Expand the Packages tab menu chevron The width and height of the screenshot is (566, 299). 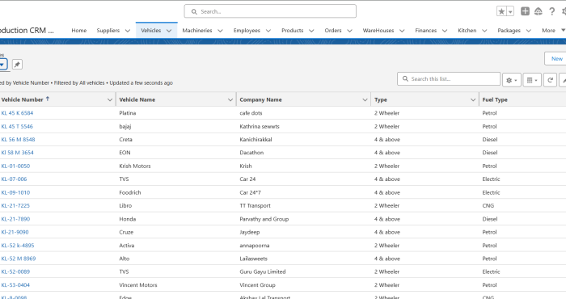(x=529, y=31)
